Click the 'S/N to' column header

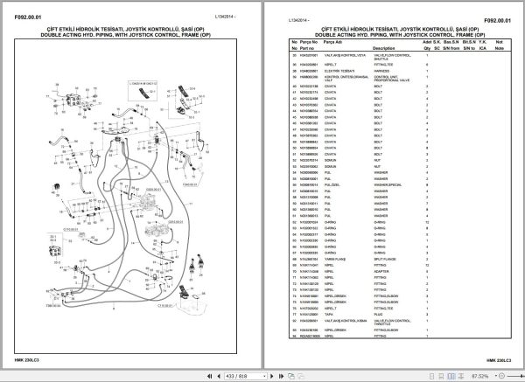tap(469, 48)
